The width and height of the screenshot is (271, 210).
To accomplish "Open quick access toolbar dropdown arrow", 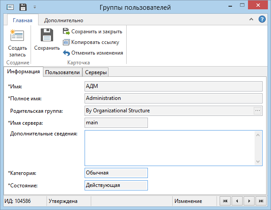I will click(x=35, y=7).
